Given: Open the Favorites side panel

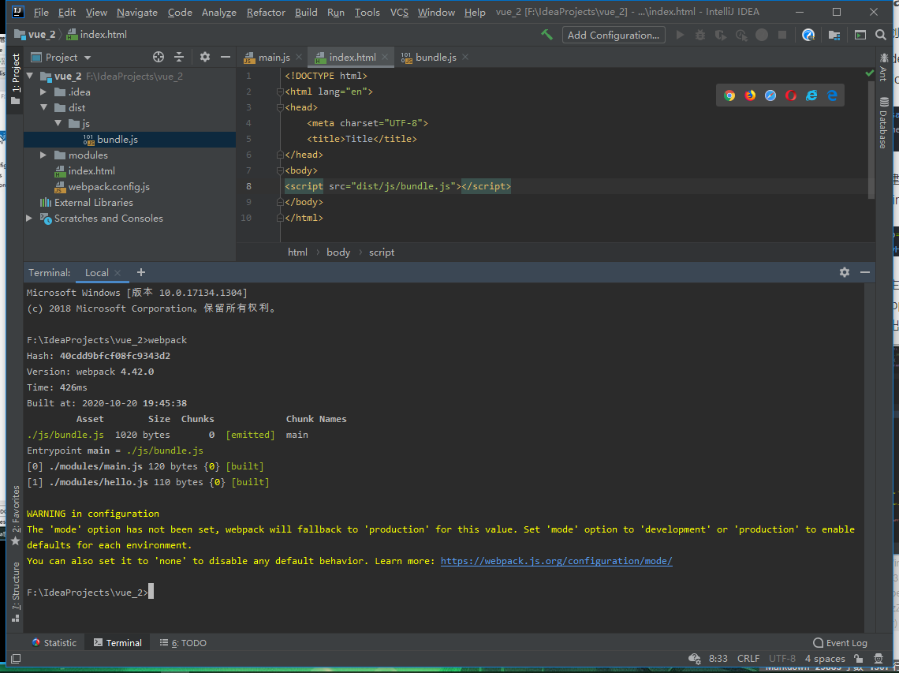Looking at the screenshot, I should (x=16, y=515).
